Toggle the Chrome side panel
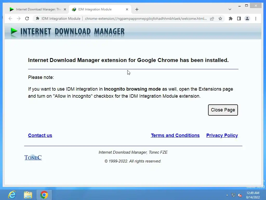The image size is (266, 200). [239, 18]
